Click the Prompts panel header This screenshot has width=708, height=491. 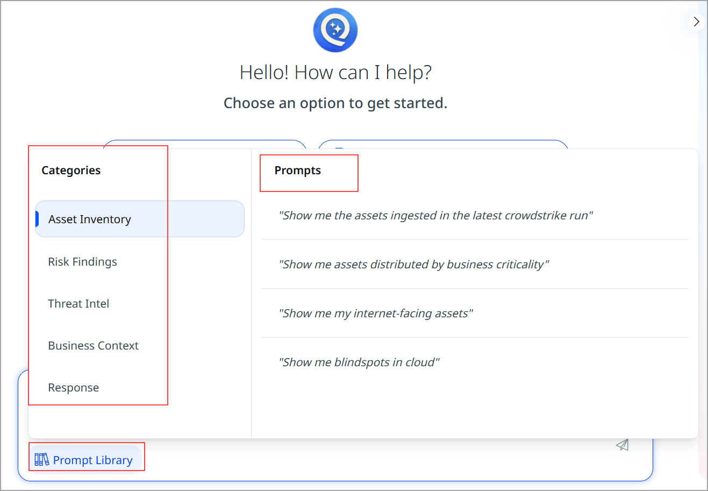(298, 170)
